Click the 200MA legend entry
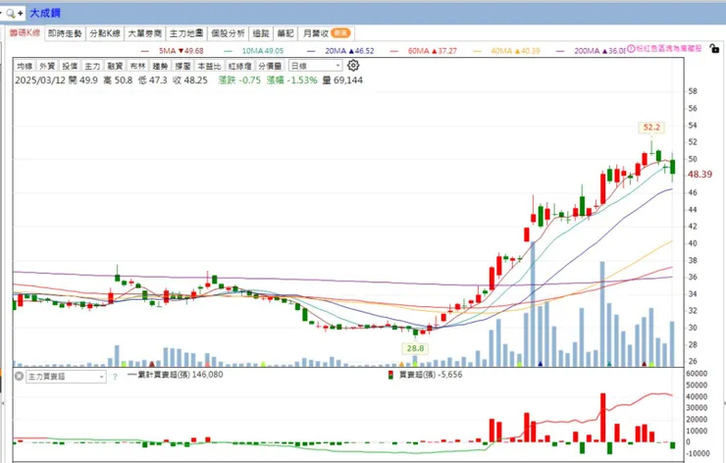 pyautogui.click(x=592, y=51)
